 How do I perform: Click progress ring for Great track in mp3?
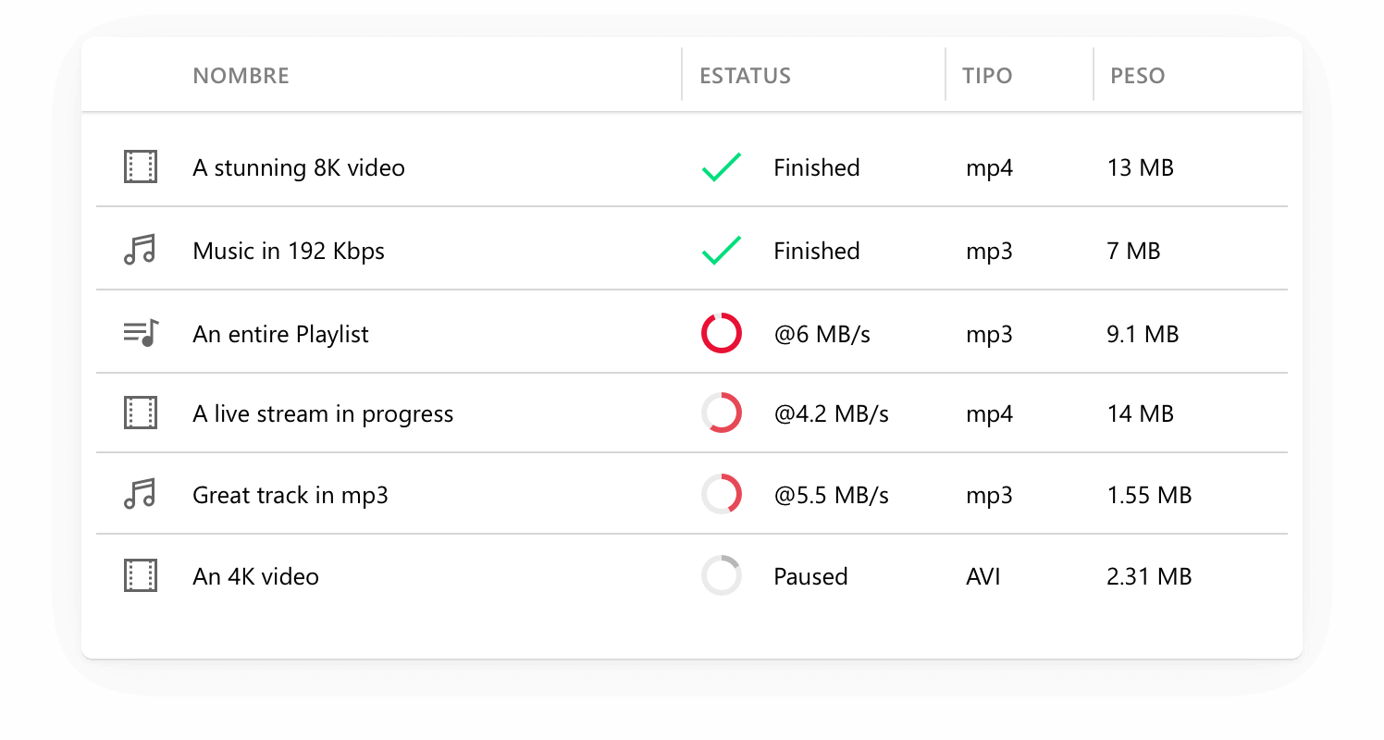722,495
